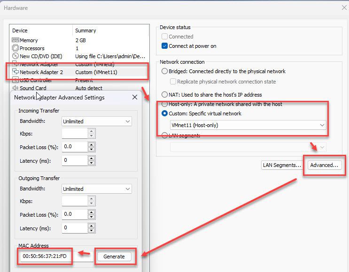
Task: Click the New CD/DVD (IDE) disc icon
Action: click(x=16, y=56)
